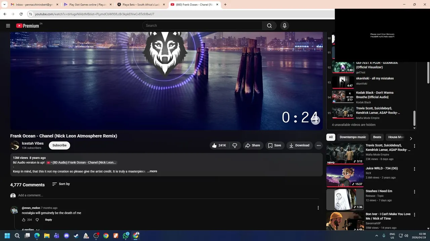Start voice search with microphone icon
The image size is (430, 241).
(x=285, y=26)
